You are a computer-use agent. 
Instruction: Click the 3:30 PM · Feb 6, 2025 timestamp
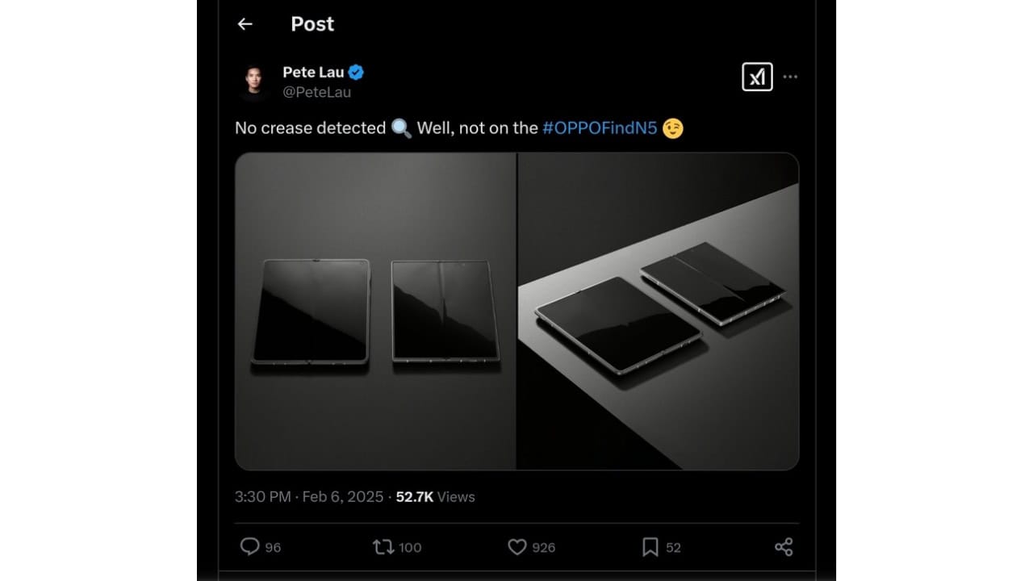click(x=309, y=497)
